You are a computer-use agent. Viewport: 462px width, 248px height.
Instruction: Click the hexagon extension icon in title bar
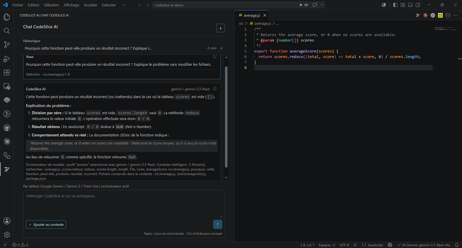tap(384, 5)
